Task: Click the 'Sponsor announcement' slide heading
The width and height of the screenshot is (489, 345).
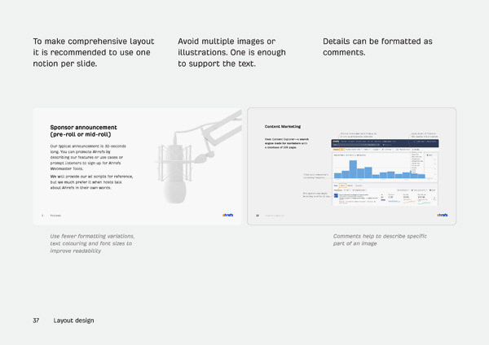Action: tap(84, 131)
